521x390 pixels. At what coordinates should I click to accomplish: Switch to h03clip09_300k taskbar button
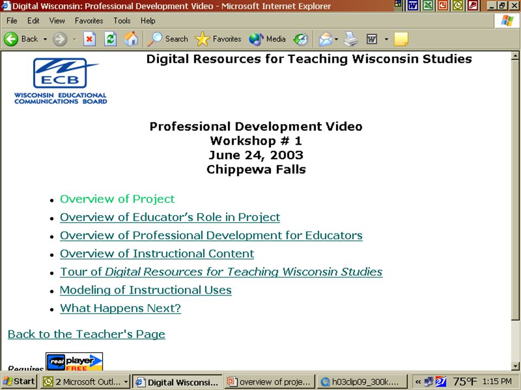click(362, 382)
